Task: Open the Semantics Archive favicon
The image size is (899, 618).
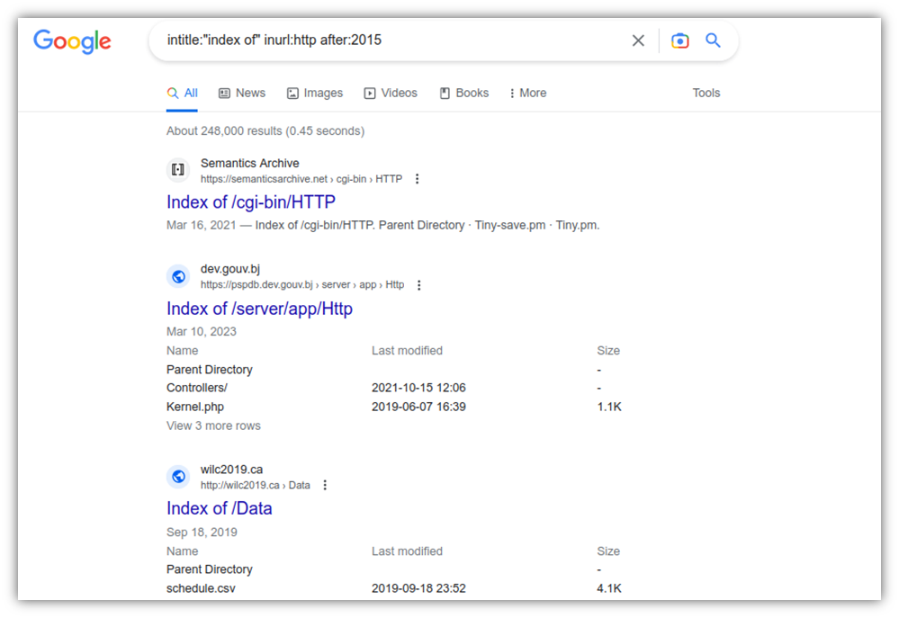Action: pyautogui.click(x=178, y=170)
